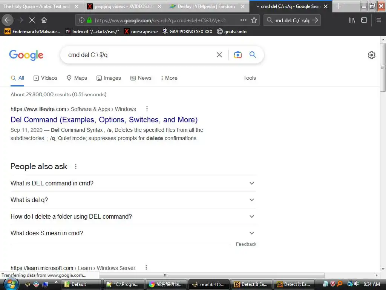Viewport: 386px width, 290px height.
Task: Open the Library bookshelf icon
Action: 352,20
